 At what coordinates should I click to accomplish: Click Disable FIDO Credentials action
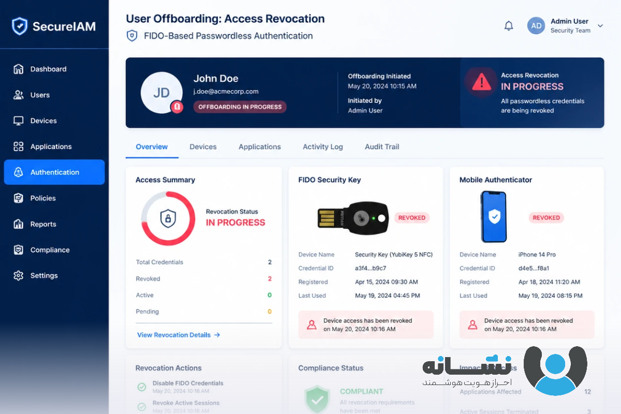tap(188, 383)
